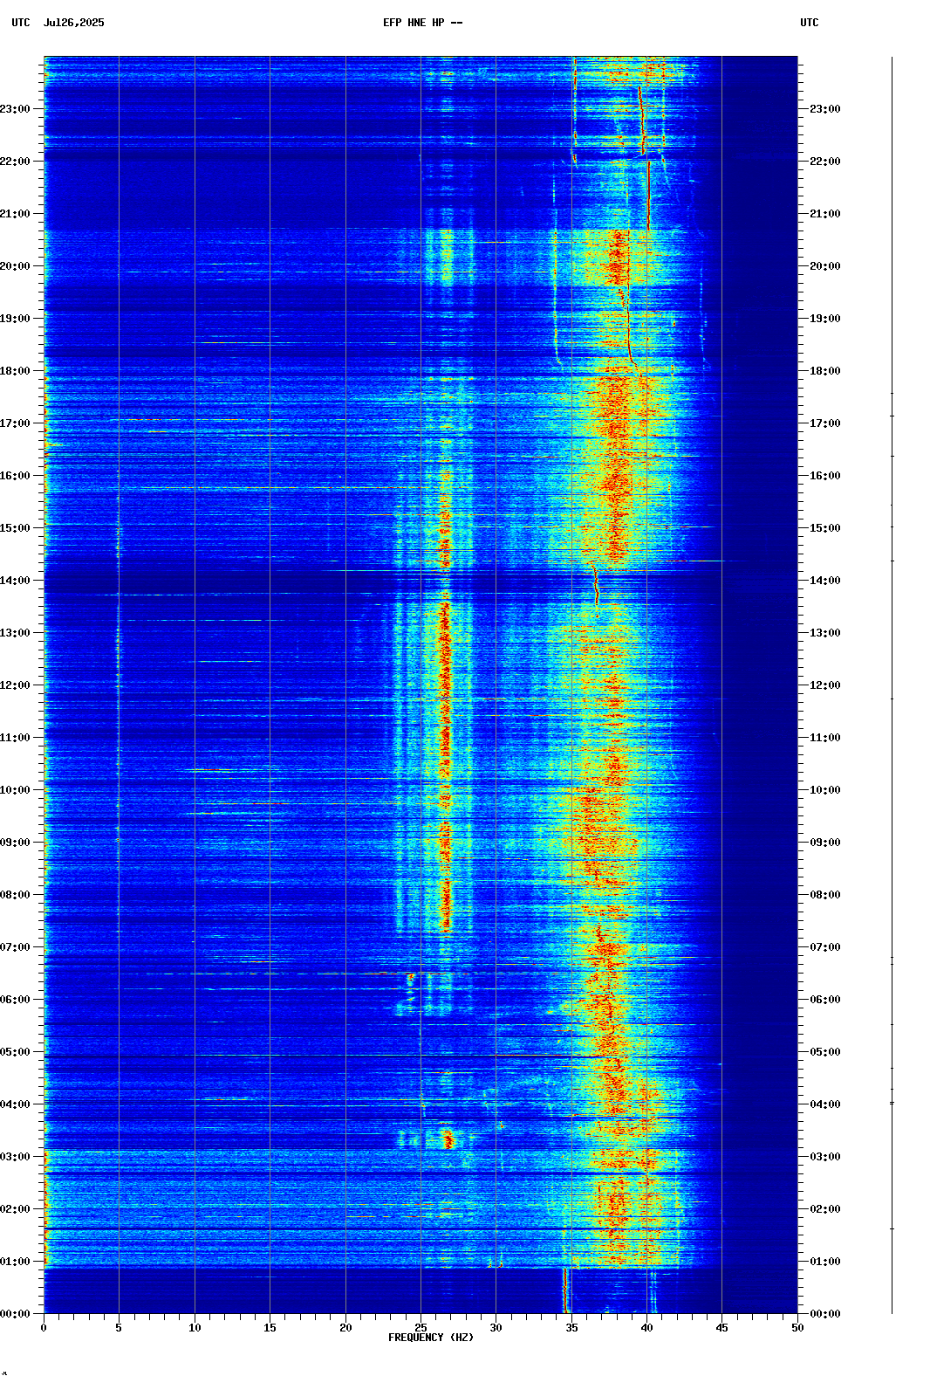Click the 25 Hz frequency tick label
The image size is (930, 1383).
[421, 1328]
